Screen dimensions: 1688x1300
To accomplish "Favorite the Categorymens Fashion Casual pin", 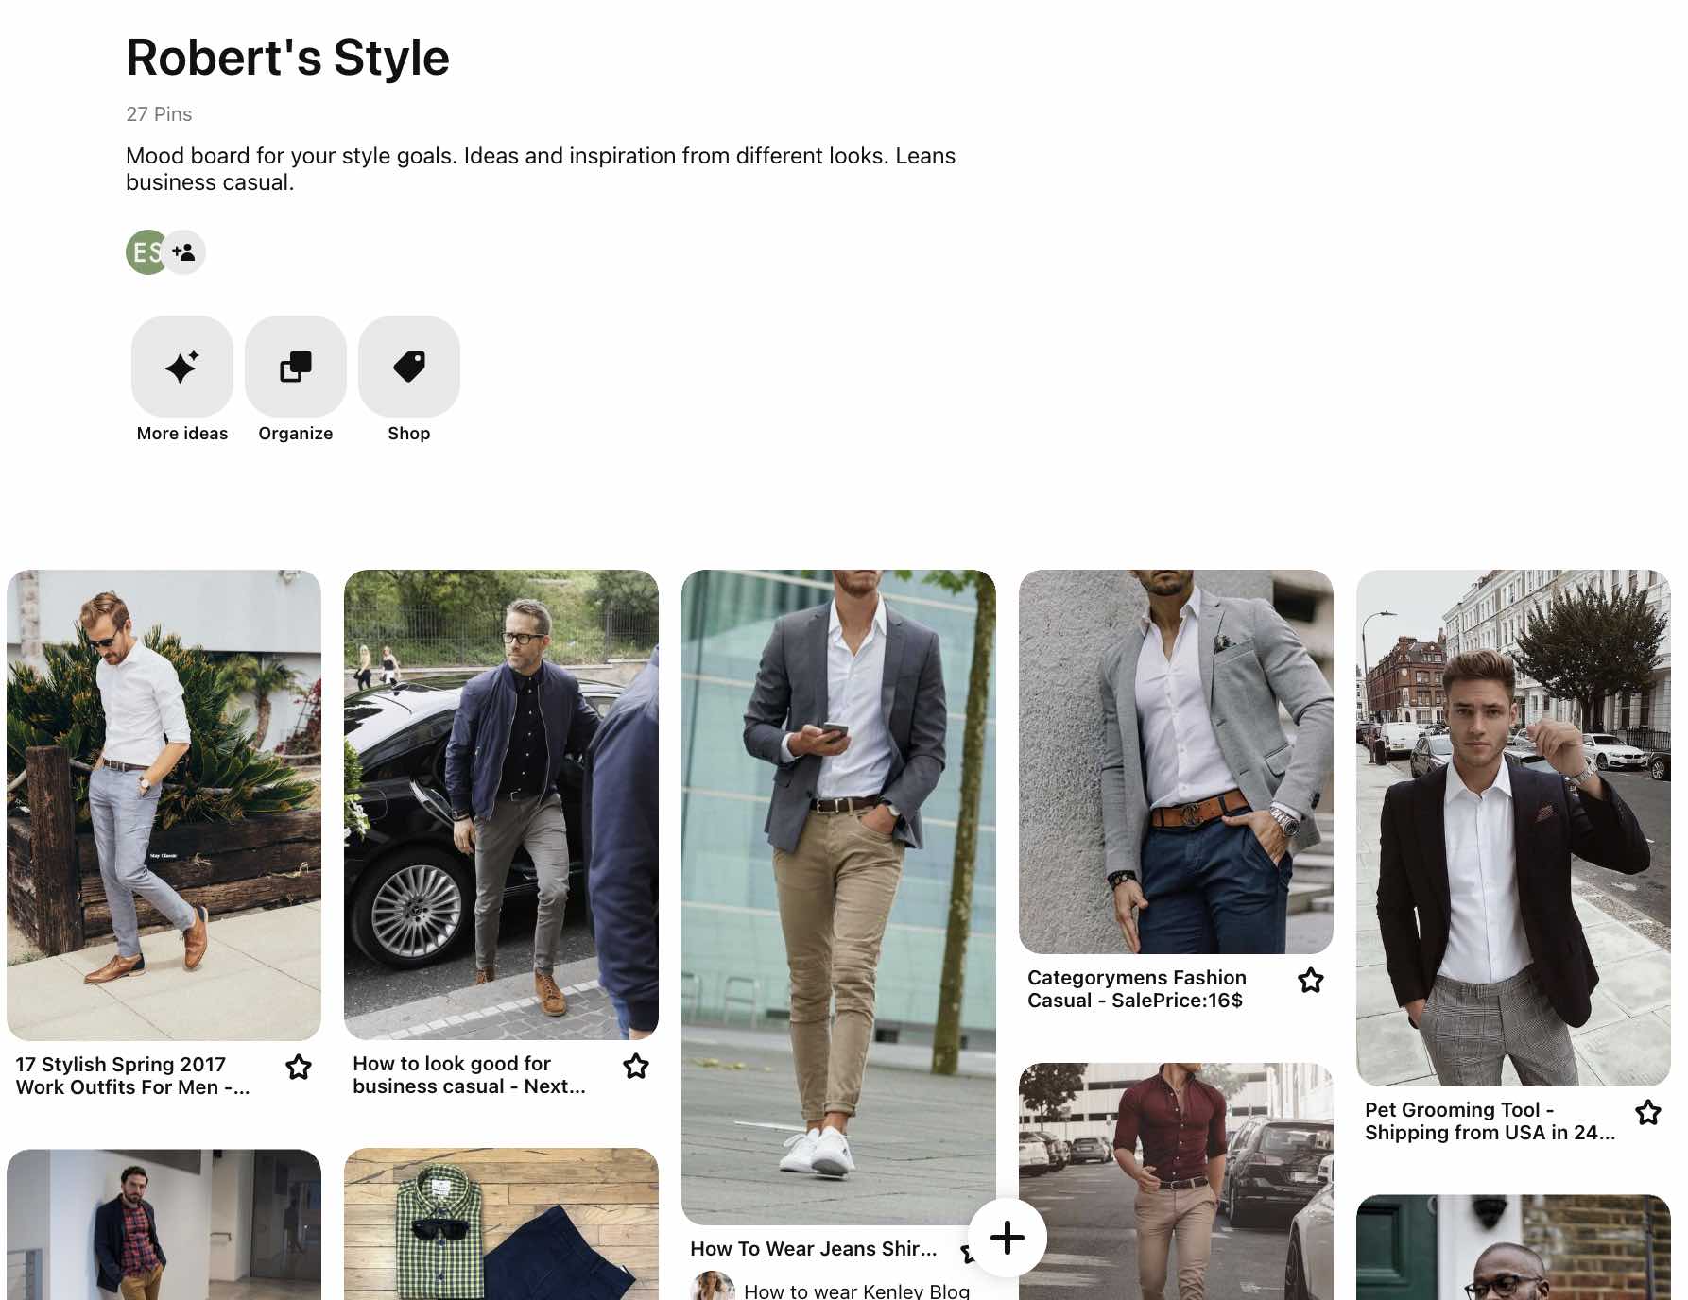I will 1311,980.
